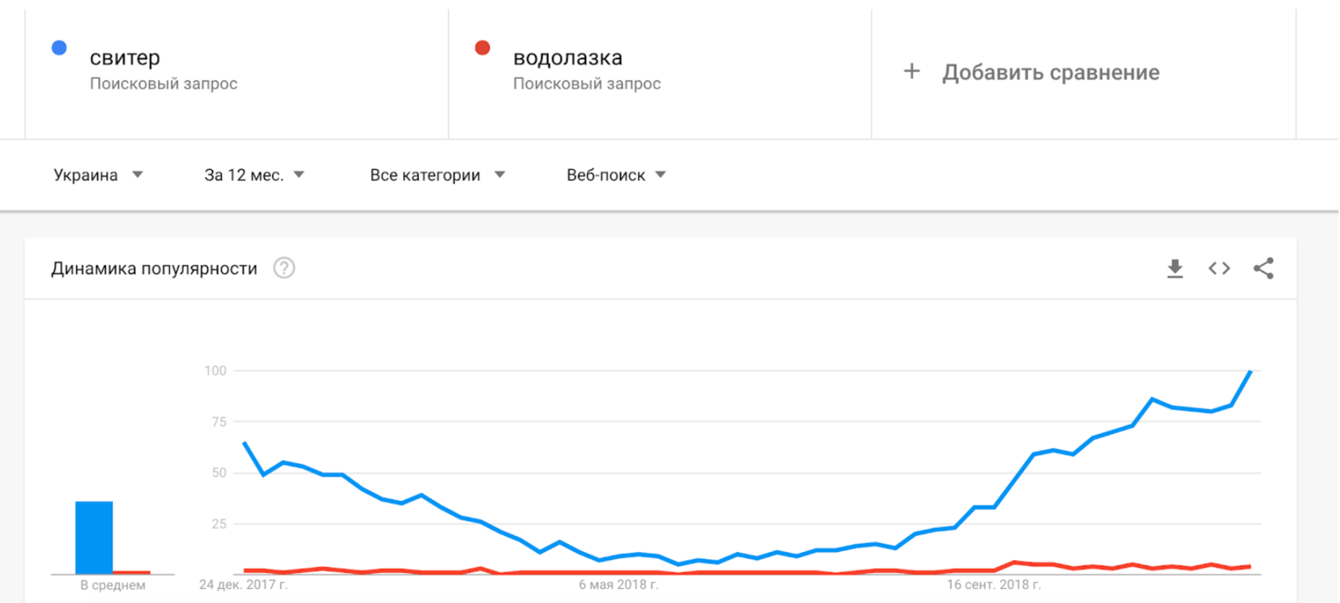The image size is (1340, 603).
Task: Click the 16 сент. 2018 г. axis label
Action: point(993,585)
